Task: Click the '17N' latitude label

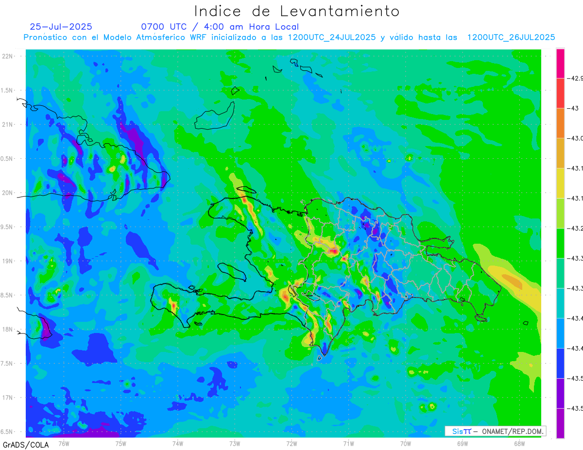Action: pos(8,398)
